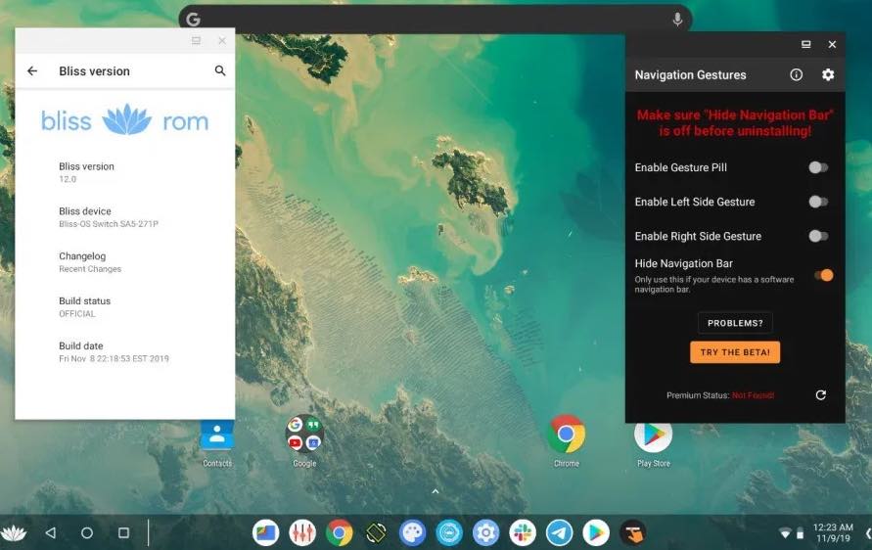Image resolution: width=872 pixels, height=550 pixels.
Task: Toggle Enable Left Side Gesture switch
Action: click(818, 202)
